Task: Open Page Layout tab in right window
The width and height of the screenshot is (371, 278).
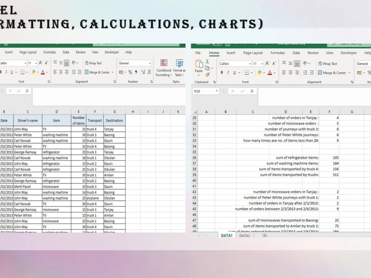Action: pos(253,53)
